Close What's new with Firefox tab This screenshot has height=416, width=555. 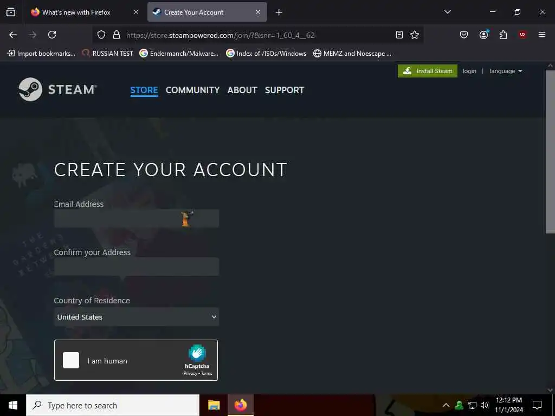(136, 12)
